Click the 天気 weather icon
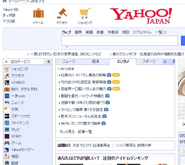Viewport: 185px width, 165px height. pyautogui.click(x=7, y=109)
